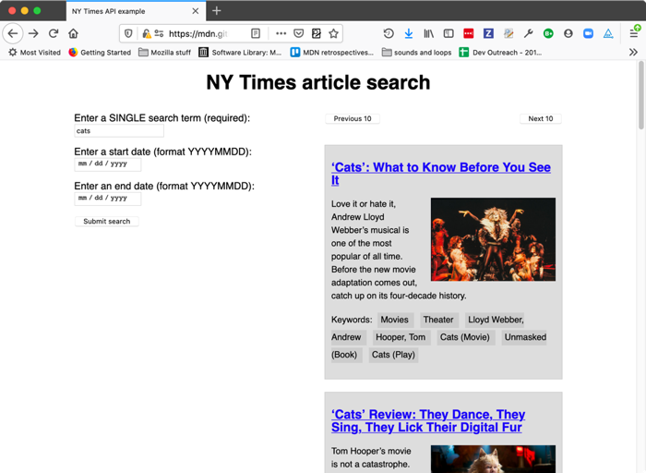Screen dimensions: 646x473
Task: Click the Submit search button
Action: point(106,222)
